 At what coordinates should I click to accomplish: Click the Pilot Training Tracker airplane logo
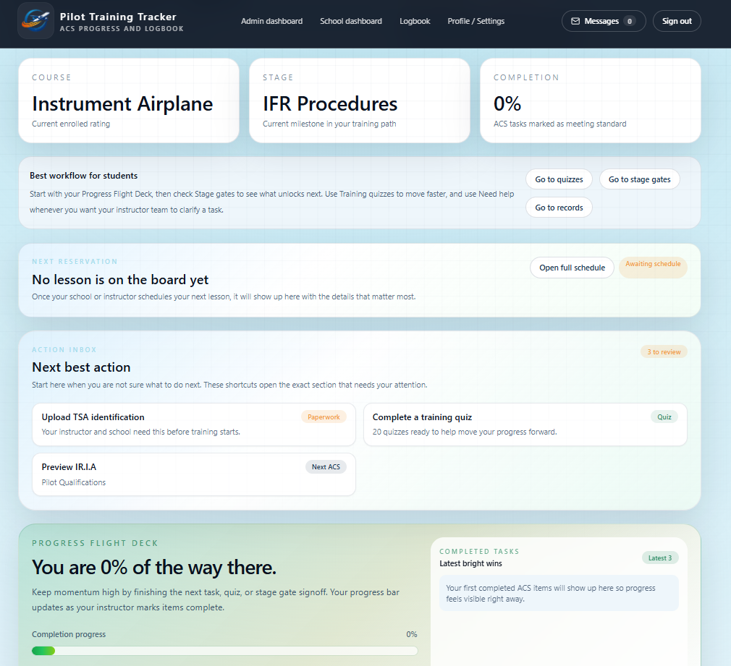[x=36, y=21]
